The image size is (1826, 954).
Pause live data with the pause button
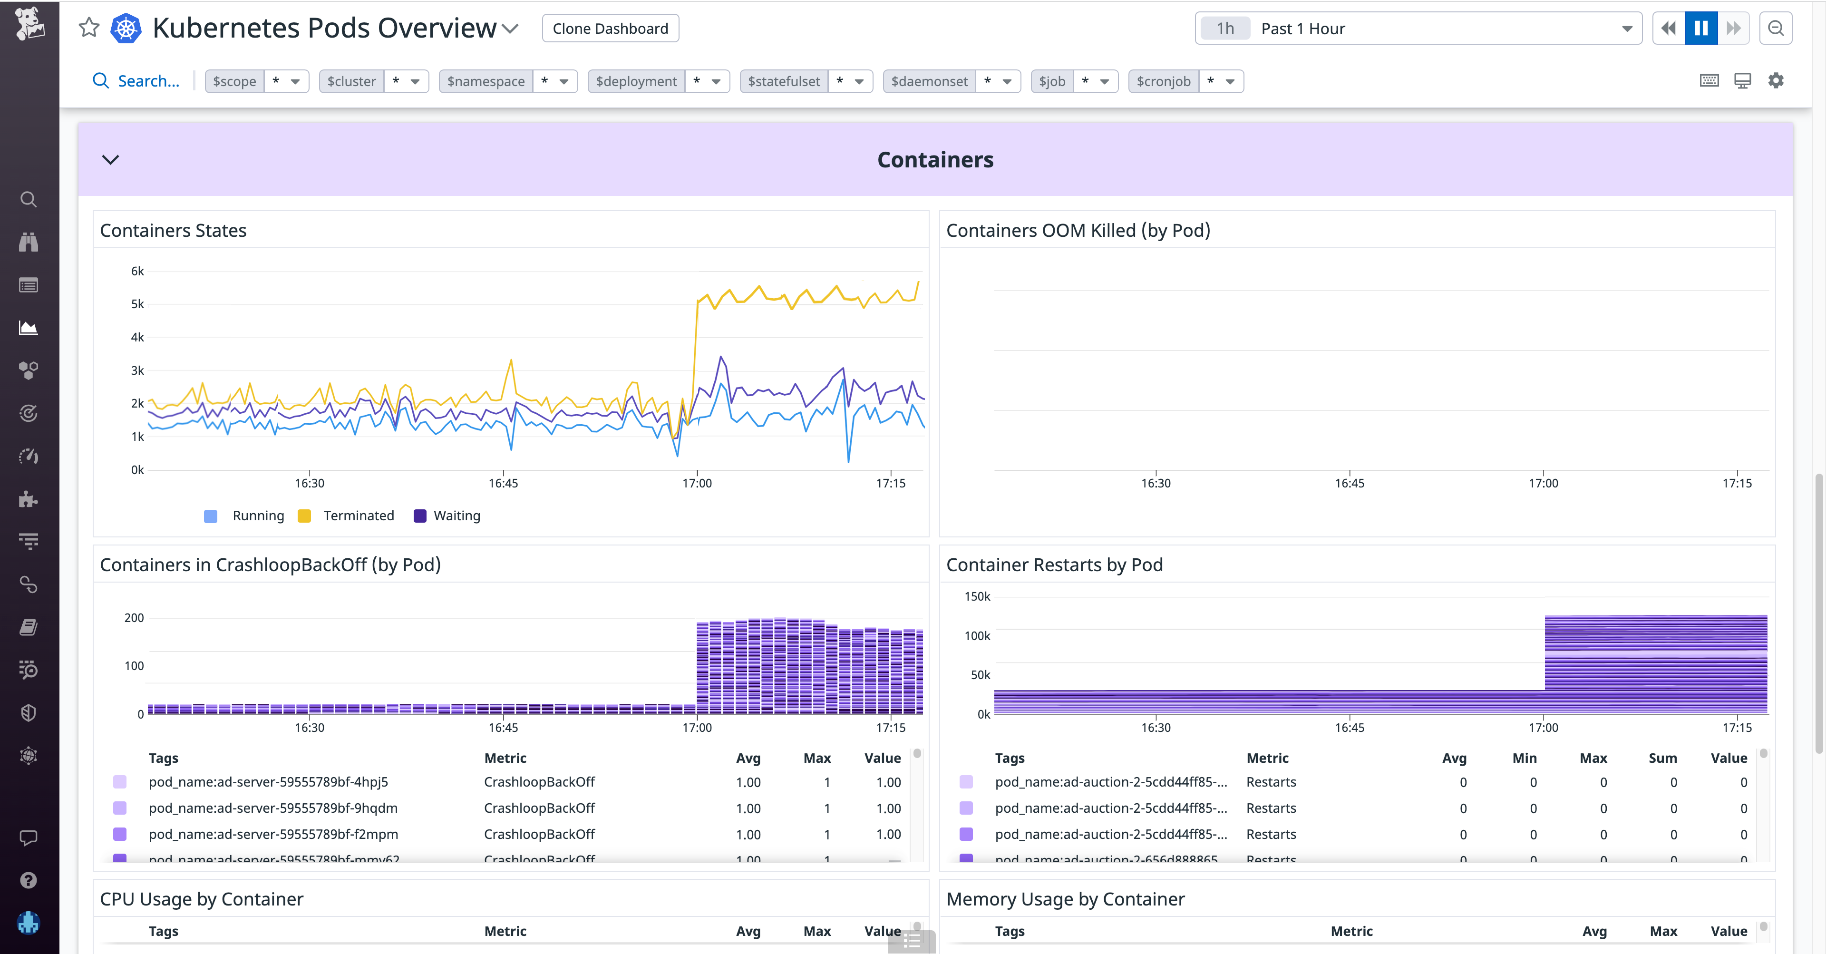(1701, 29)
